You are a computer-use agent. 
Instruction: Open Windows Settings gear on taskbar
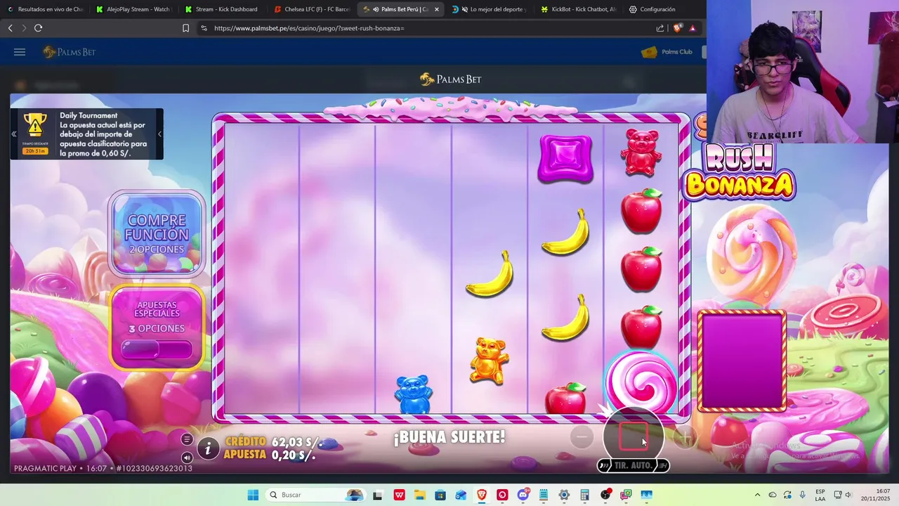point(564,495)
